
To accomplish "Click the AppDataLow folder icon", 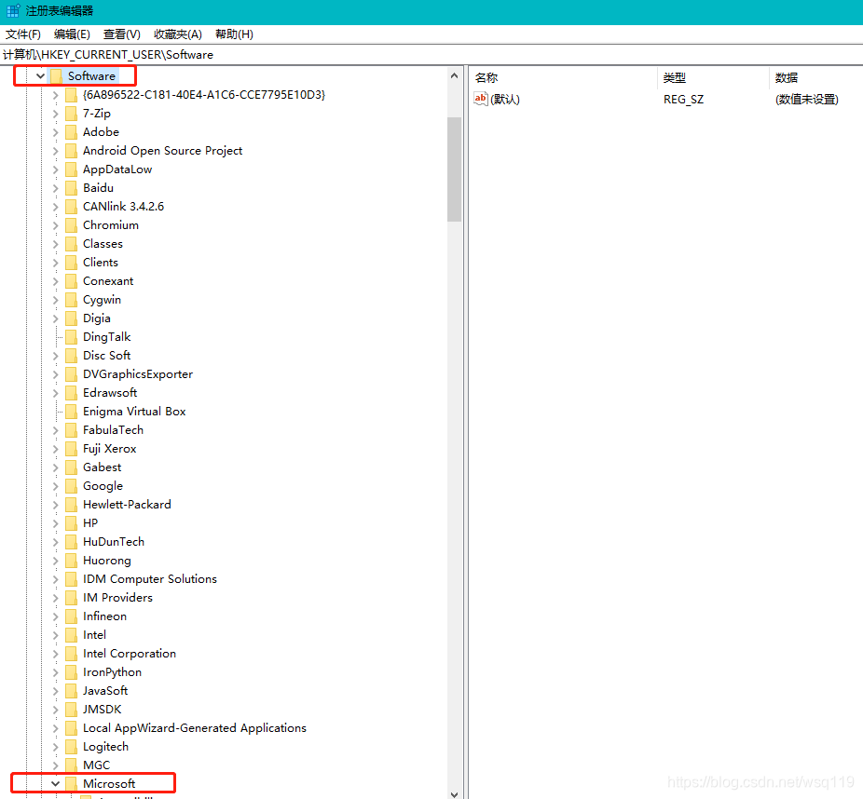I will (71, 169).
